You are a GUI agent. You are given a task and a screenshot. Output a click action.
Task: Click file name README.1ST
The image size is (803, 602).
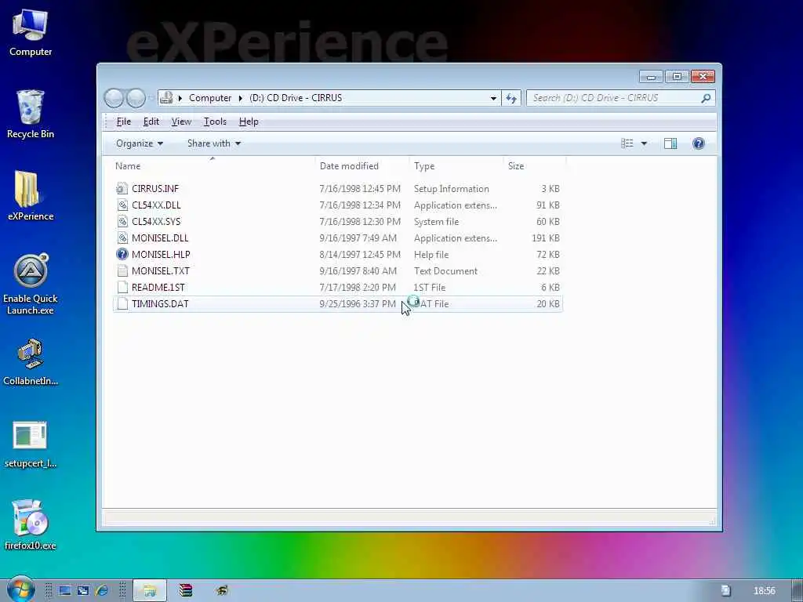[158, 287]
